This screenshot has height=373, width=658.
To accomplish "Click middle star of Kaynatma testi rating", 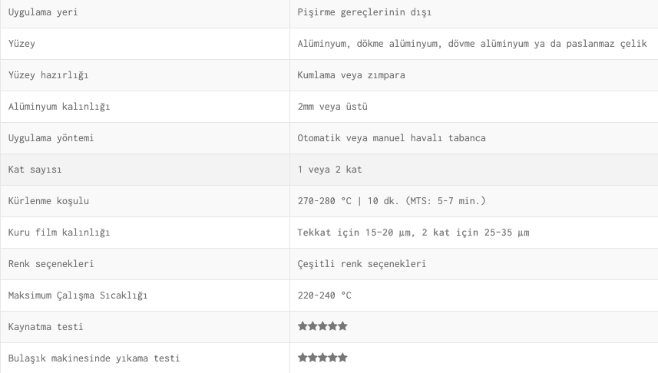I will point(322,326).
